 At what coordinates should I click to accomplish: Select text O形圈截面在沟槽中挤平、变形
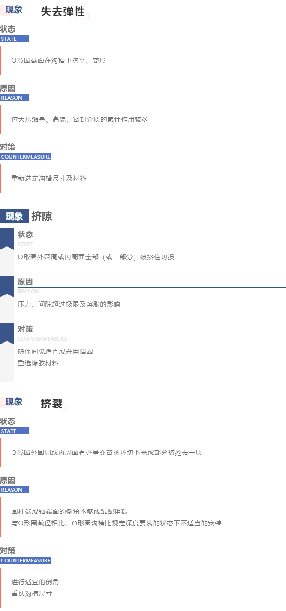pos(58,61)
